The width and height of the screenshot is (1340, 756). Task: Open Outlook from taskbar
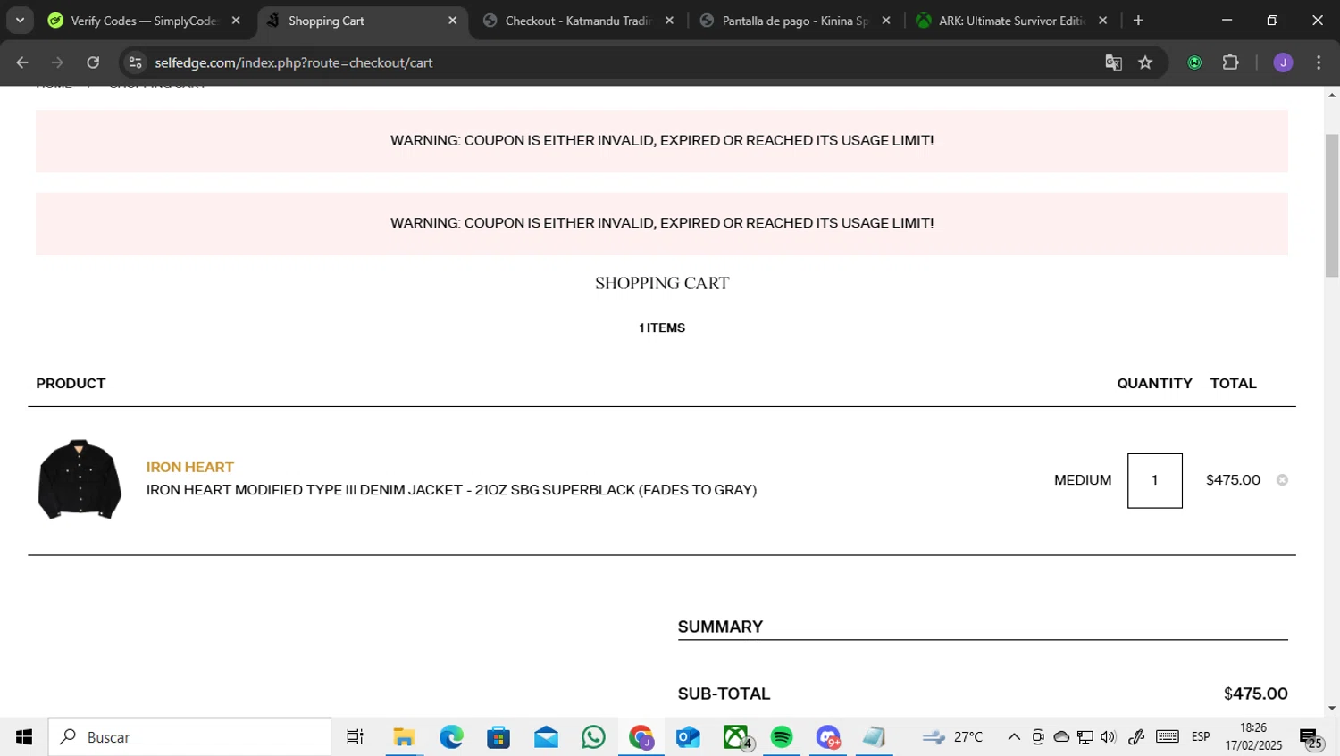(x=688, y=737)
